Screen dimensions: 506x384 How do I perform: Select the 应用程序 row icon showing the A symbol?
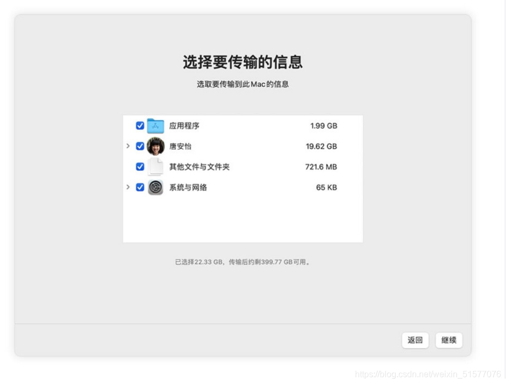coord(155,126)
